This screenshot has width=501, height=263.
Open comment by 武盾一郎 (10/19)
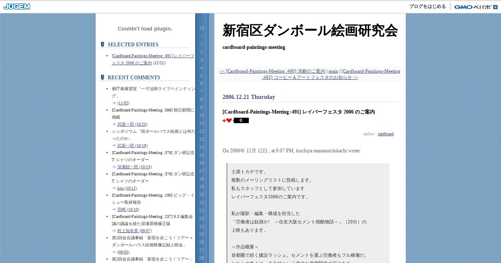point(132,146)
